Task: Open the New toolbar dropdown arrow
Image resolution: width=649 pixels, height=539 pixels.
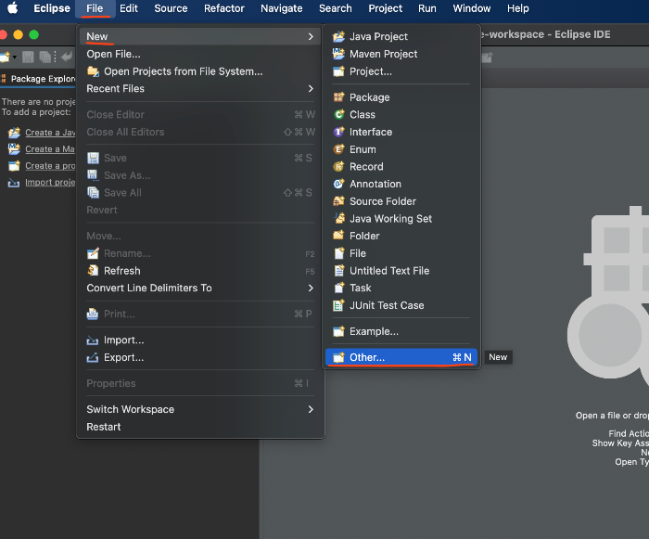Action: (x=15, y=57)
